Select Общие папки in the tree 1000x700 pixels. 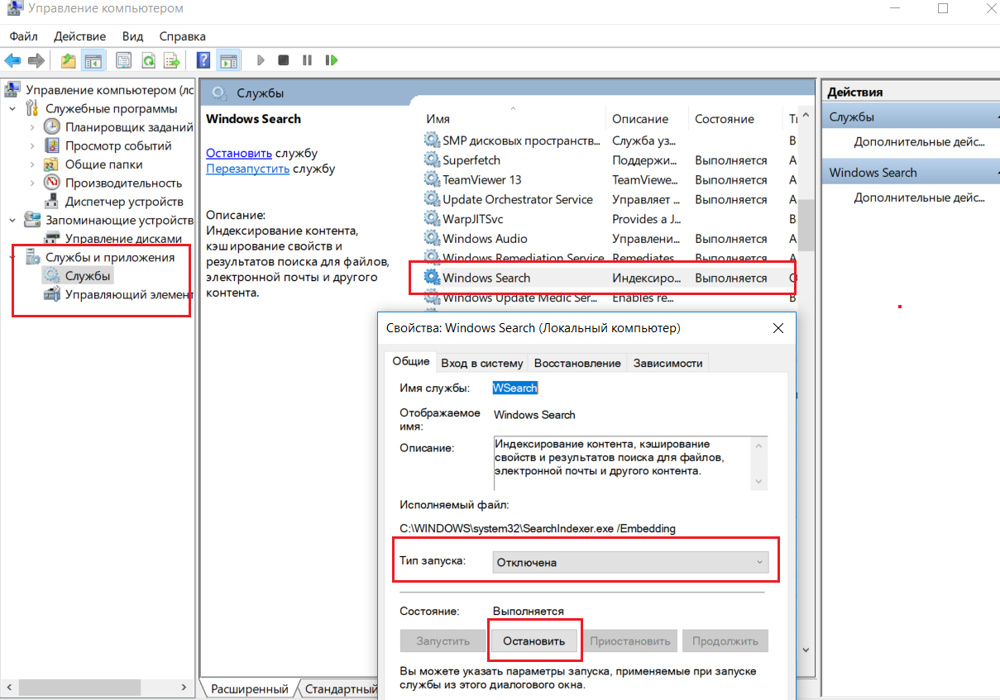click(103, 164)
